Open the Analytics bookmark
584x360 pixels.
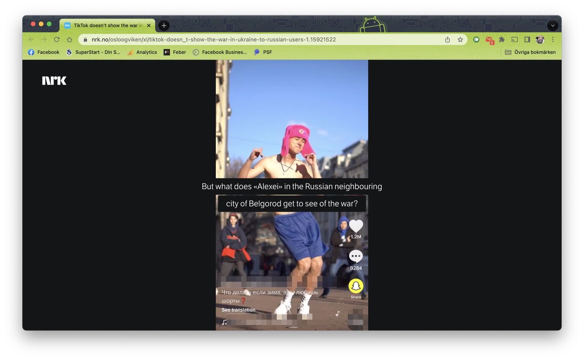pyautogui.click(x=142, y=52)
